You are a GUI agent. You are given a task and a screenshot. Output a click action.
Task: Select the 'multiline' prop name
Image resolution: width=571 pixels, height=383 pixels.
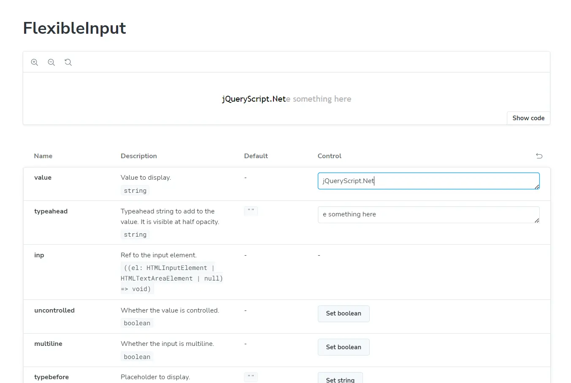pos(48,344)
